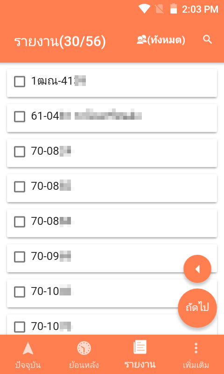Tap the ถัดไป next button

(x=197, y=308)
